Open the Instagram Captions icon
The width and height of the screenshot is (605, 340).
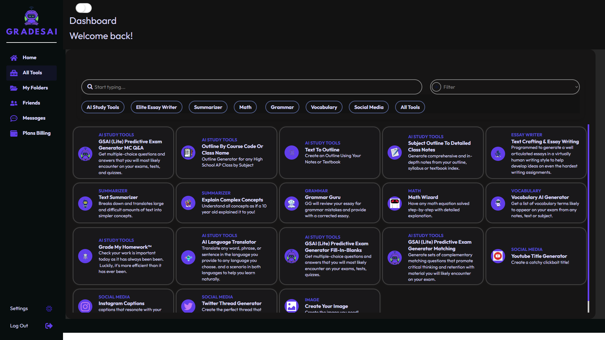[x=85, y=306]
